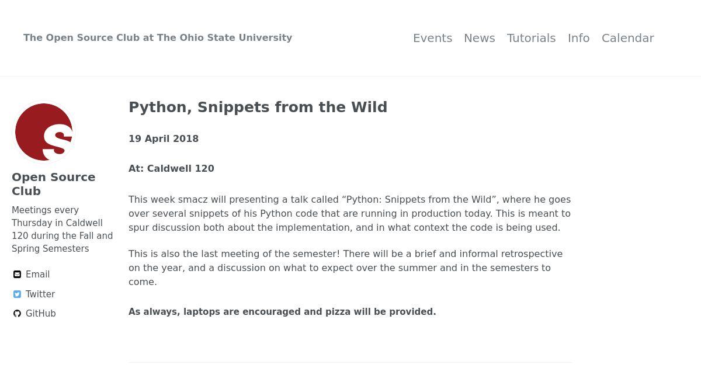Click the Email envelope icon
The width and height of the screenshot is (701, 368).
(x=18, y=275)
